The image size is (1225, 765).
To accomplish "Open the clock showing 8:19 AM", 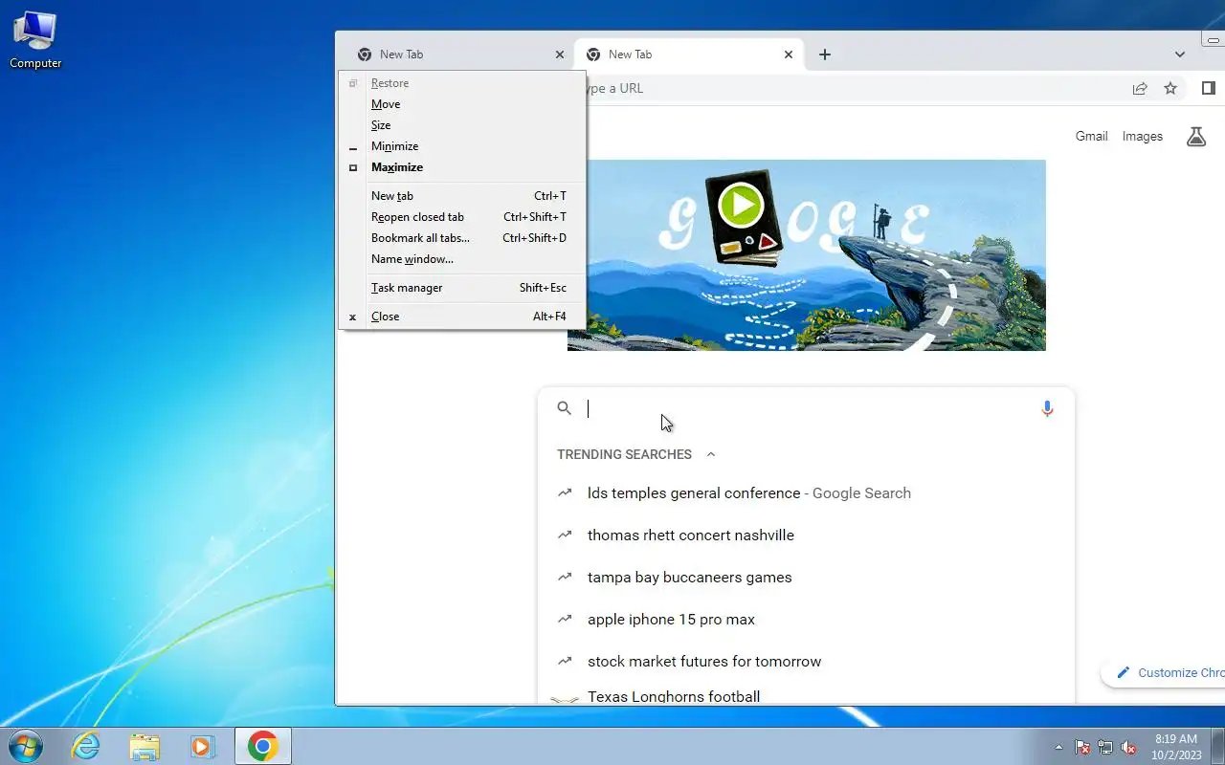I will pyautogui.click(x=1176, y=747).
